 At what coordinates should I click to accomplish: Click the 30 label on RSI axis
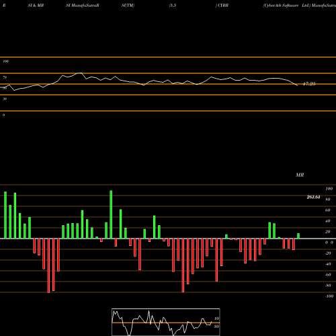[x=5, y=99]
